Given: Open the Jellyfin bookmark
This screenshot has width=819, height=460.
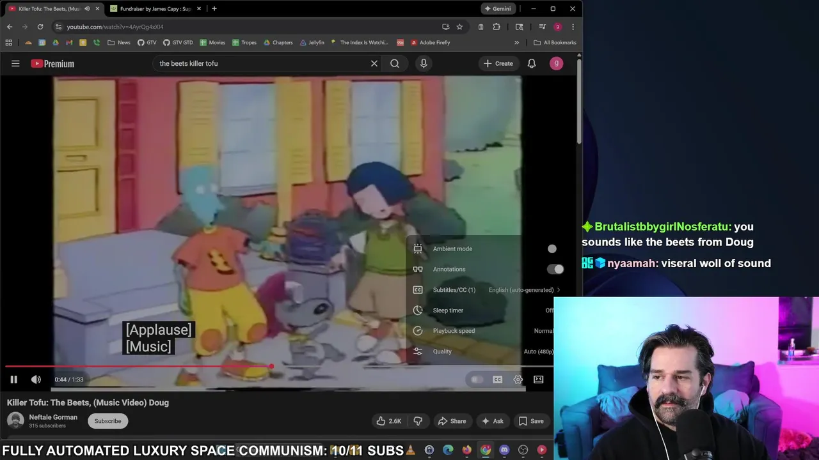Looking at the screenshot, I should [312, 43].
